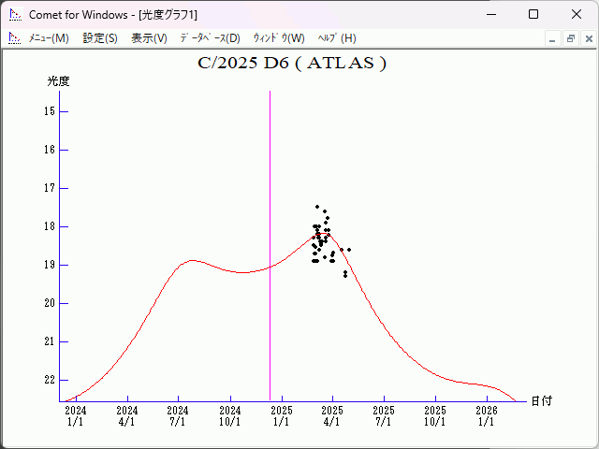Click the Comet app icon in title bar
This screenshot has height=449, width=599.
[15, 14]
